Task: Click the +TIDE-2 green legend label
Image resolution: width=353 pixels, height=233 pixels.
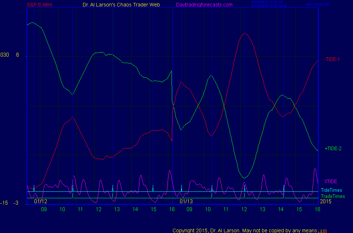Action: click(x=332, y=148)
